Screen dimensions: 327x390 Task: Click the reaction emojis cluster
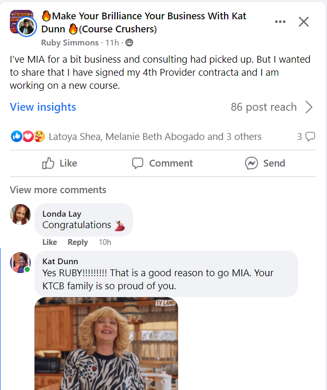point(27,137)
